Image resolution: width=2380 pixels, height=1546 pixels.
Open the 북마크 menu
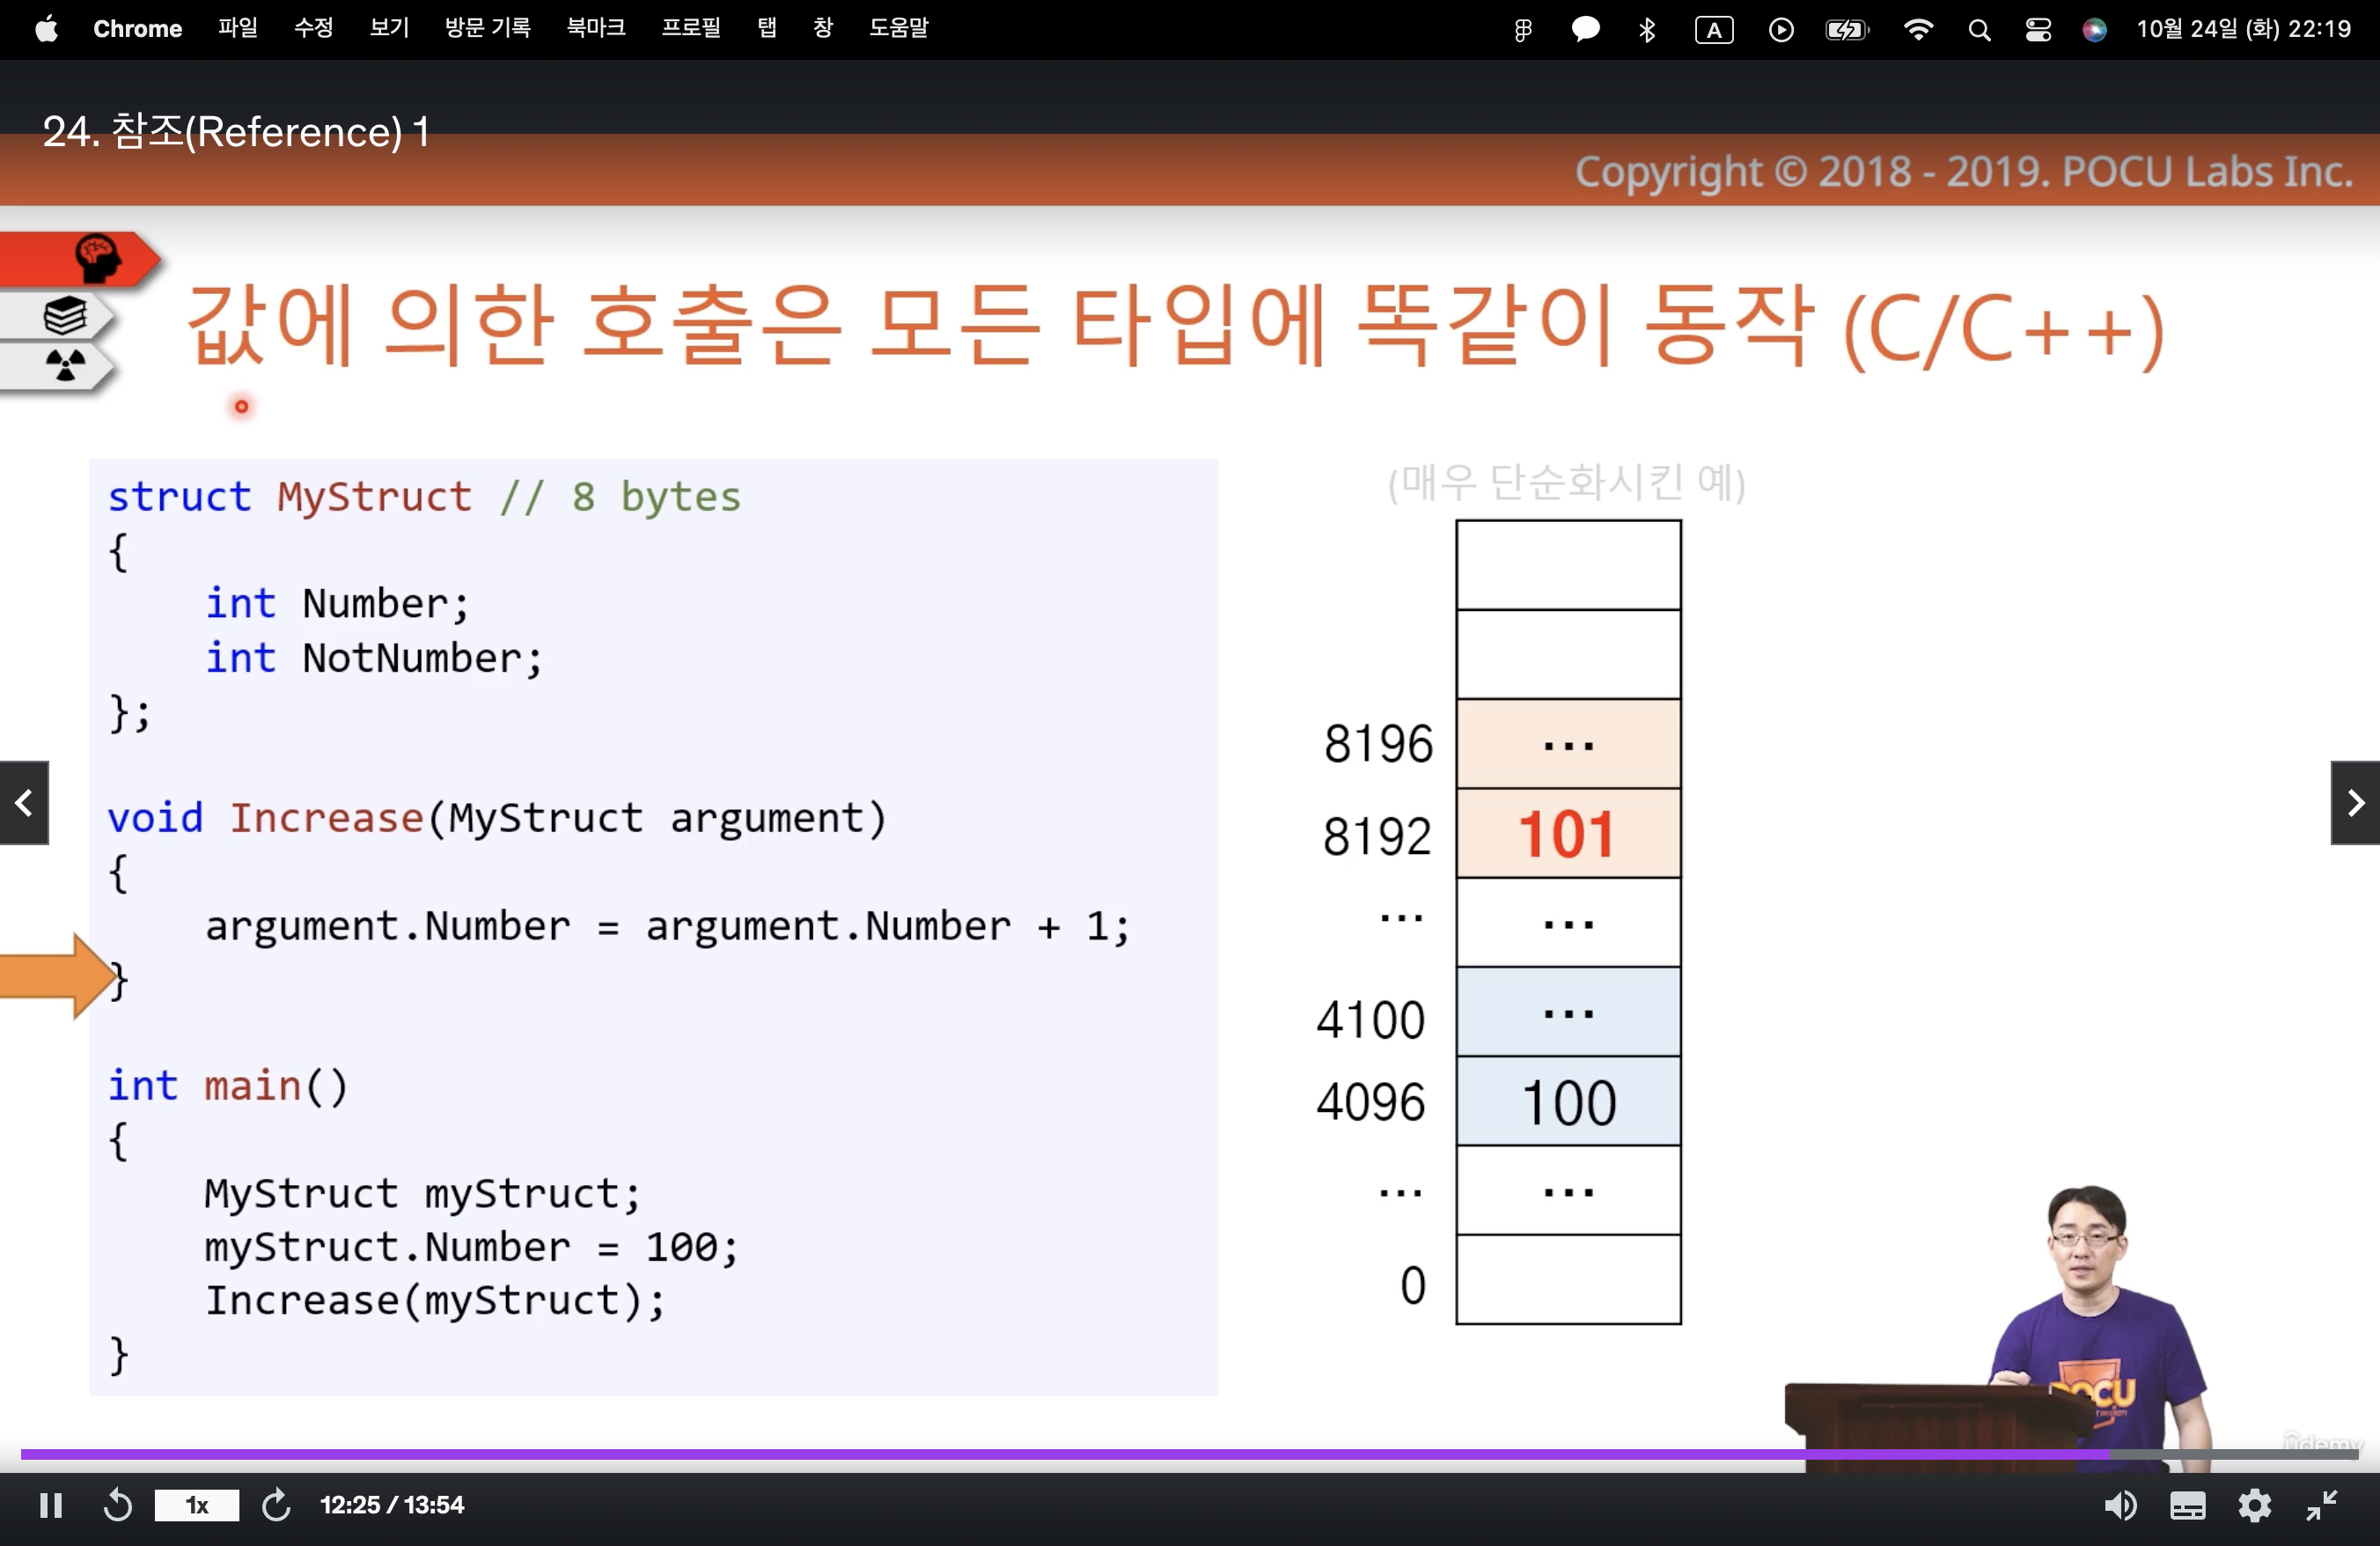(x=596, y=28)
